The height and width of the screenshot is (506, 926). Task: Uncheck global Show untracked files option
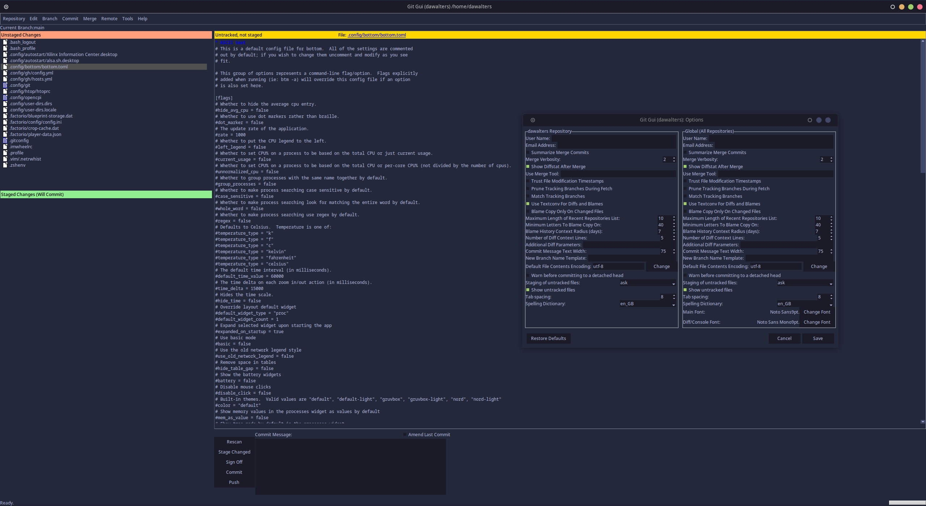(685, 290)
